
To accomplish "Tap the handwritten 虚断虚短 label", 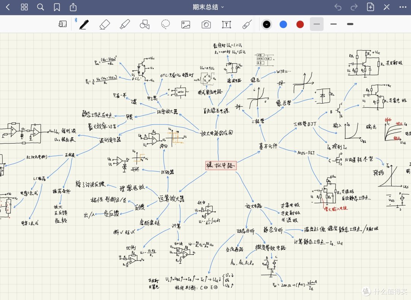I will point(150,223).
